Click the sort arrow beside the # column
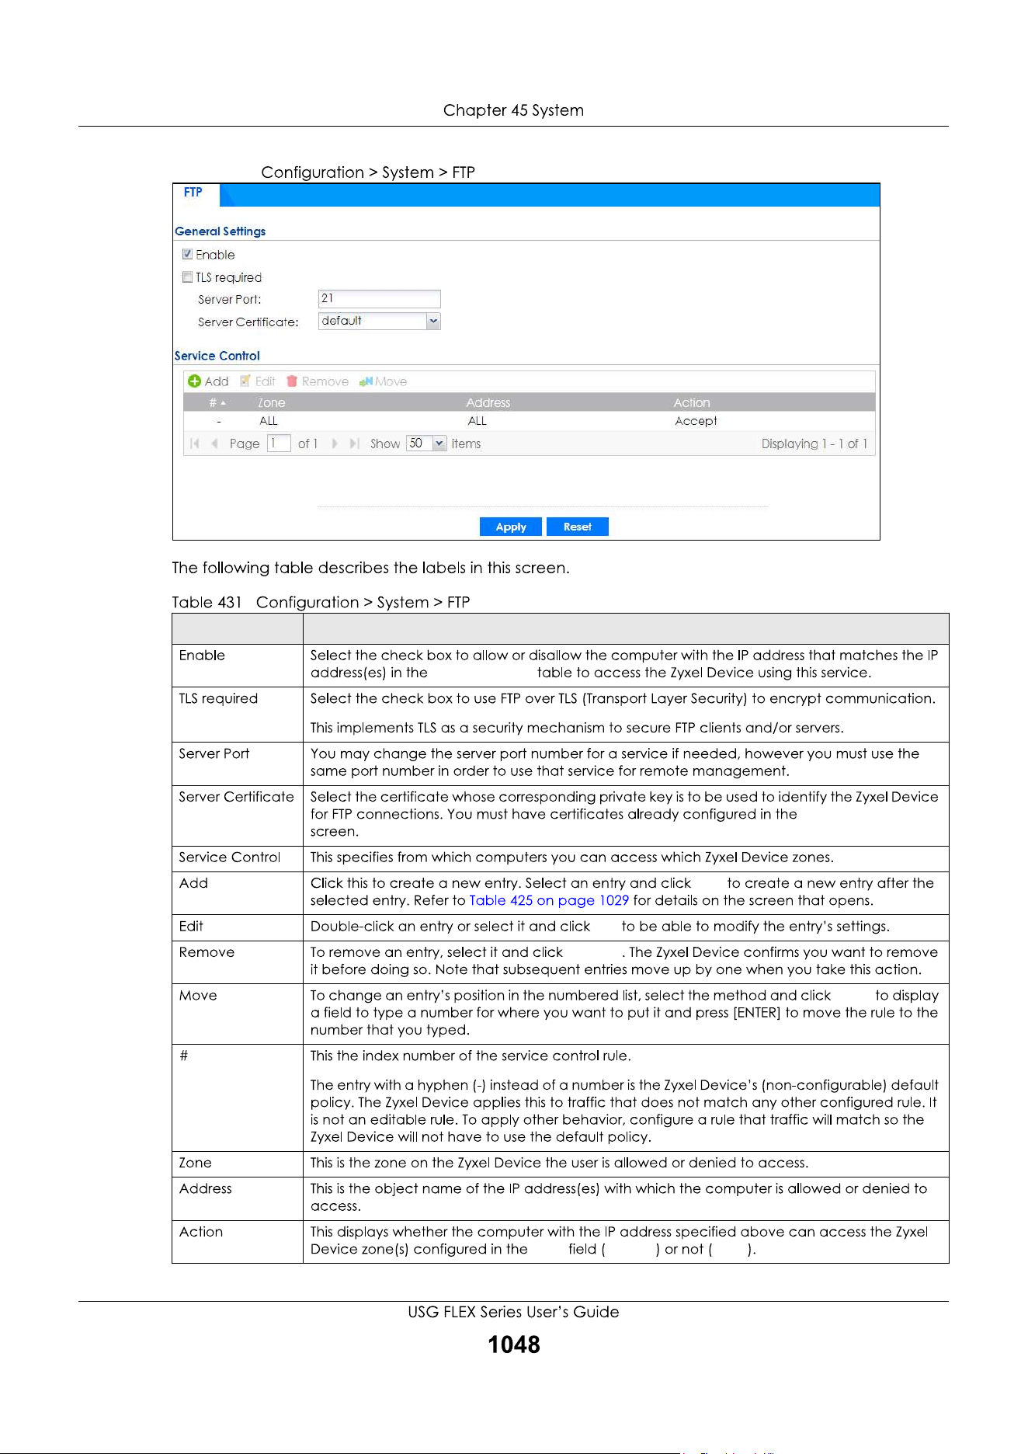 coord(224,403)
